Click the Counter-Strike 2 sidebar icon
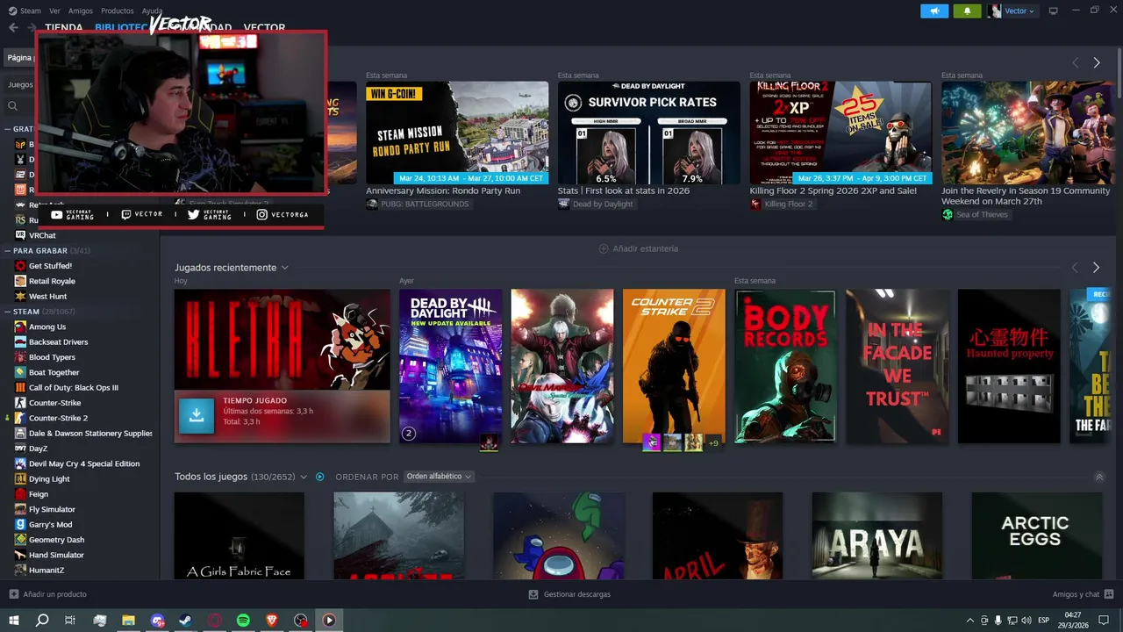 point(21,418)
